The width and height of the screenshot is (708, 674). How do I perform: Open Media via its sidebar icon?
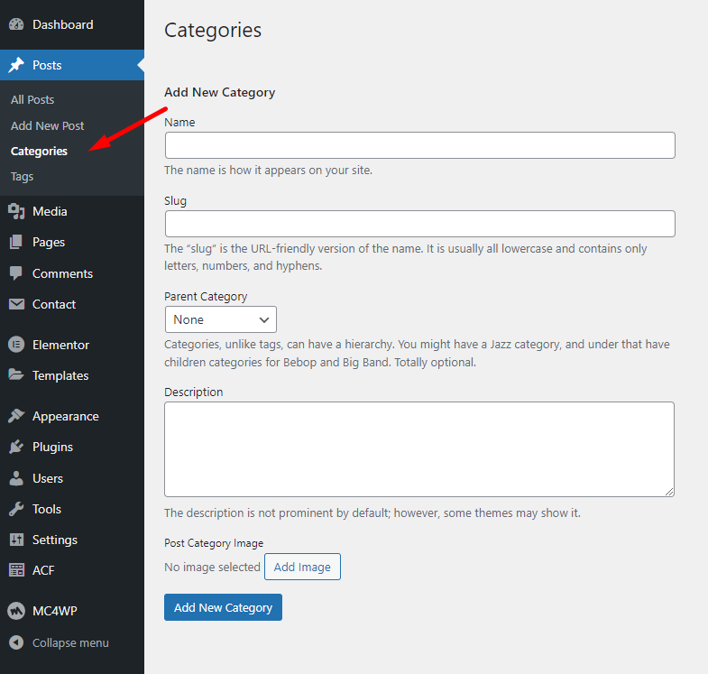(x=16, y=211)
